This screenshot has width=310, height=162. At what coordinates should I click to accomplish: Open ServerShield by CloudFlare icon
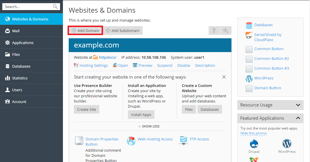(x=249, y=35)
